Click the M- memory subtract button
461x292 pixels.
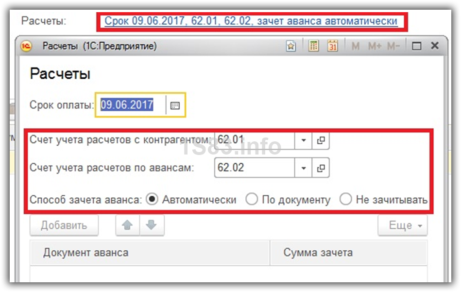point(393,46)
